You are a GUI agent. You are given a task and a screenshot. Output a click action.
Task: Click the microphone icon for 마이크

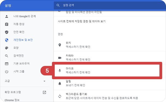[x=60, y=71]
